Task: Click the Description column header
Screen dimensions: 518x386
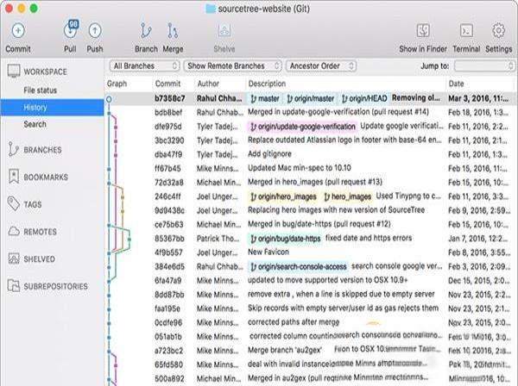Action: (x=267, y=84)
